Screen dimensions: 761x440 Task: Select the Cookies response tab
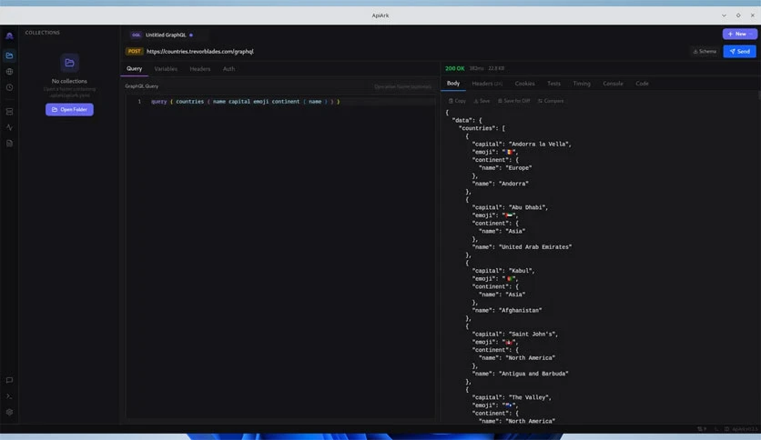tap(524, 84)
